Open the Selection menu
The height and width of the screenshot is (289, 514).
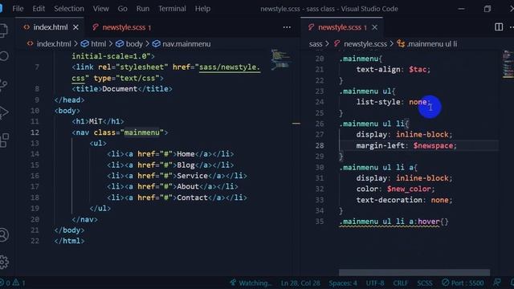click(x=69, y=9)
